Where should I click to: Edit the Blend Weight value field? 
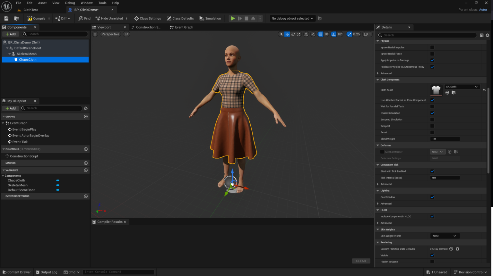(x=445, y=139)
